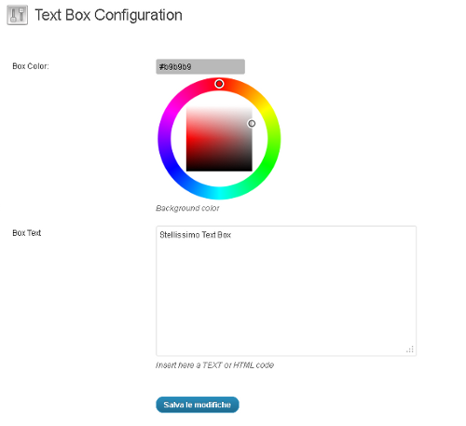
Task: Click the Box Text label
Action: pos(27,233)
